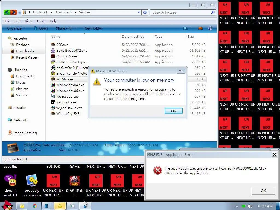280x210 pixels.
Task: Open the view options dropdown arrow
Action: [x=191, y=28]
